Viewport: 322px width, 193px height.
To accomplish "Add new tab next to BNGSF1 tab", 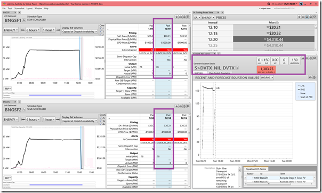I will 20,12.
